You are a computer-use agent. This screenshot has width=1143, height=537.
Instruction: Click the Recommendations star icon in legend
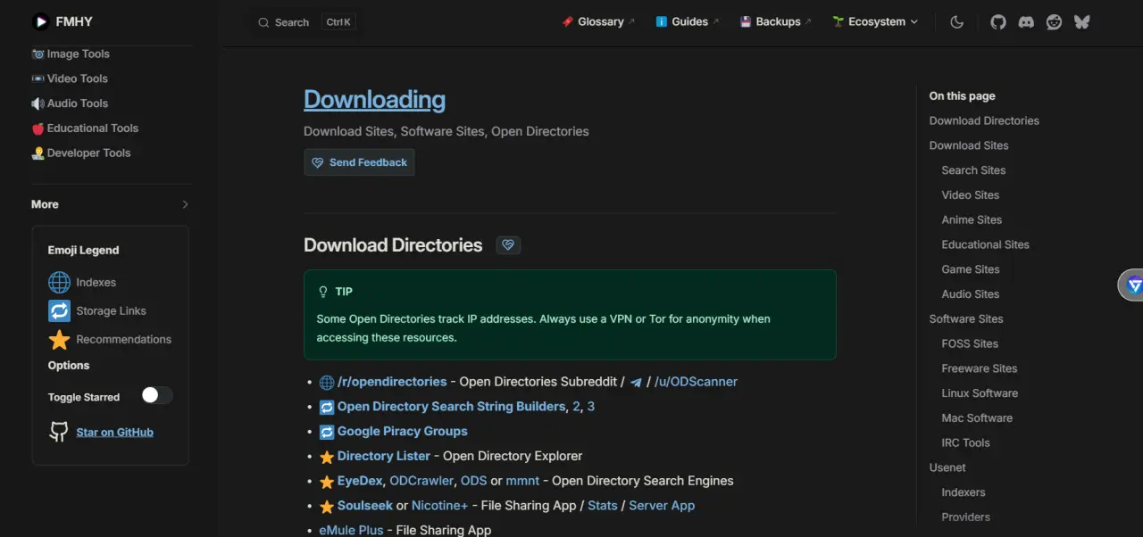tap(59, 339)
